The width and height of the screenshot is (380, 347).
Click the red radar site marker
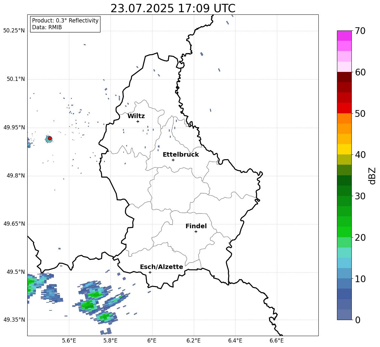[x=50, y=138]
